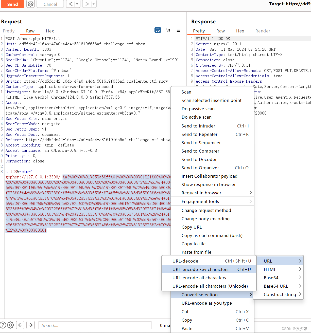This screenshot has width=311, height=333.
Task: Open history dropdown next to forward arrow
Action: pos(94,4)
